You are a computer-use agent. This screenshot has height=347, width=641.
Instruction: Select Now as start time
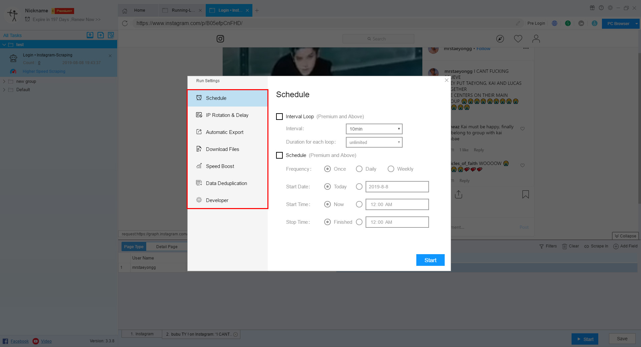pyautogui.click(x=328, y=204)
